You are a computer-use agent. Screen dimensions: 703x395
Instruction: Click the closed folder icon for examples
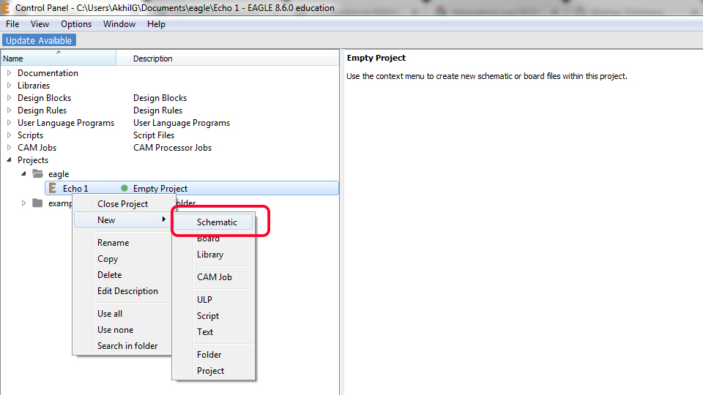point(37,203)
